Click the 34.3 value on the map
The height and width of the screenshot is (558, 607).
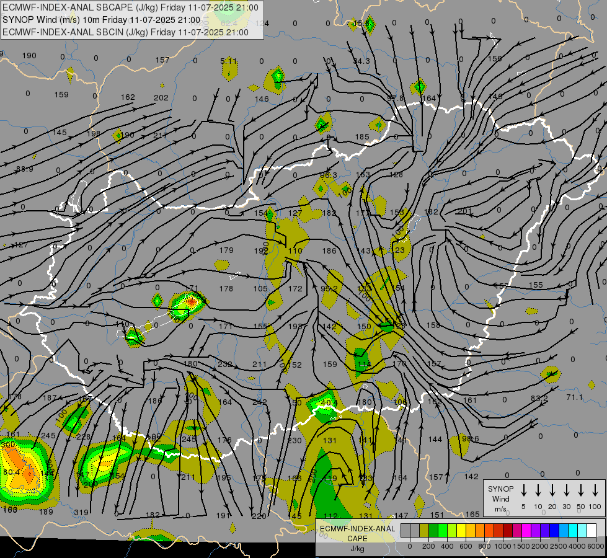(361, 61)
